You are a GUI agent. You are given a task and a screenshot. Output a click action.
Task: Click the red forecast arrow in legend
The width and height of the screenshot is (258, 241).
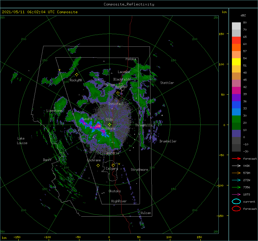236,158
